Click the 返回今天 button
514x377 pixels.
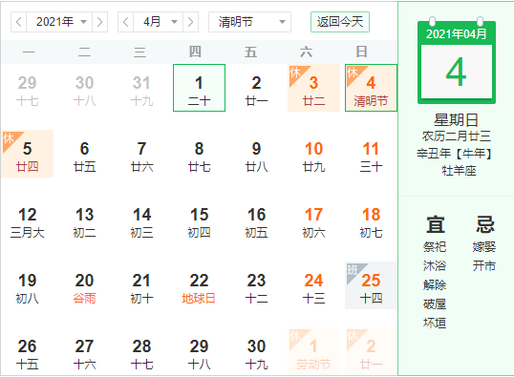coord(340,22)
